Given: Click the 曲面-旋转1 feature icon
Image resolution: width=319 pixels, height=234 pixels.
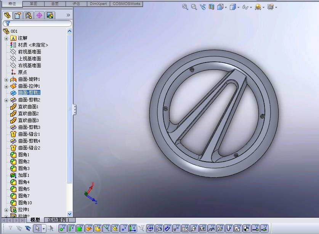Looking at the screenshot, I should pyautogui.click(x=13, y=79).
